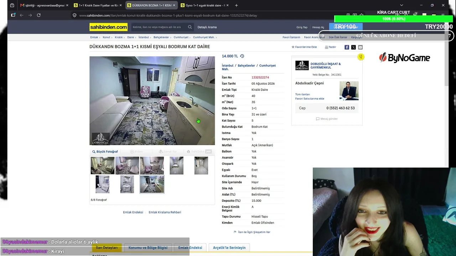Open a new browser tab with plus icon
Screen dimensions: 456x256
[236, 5]
